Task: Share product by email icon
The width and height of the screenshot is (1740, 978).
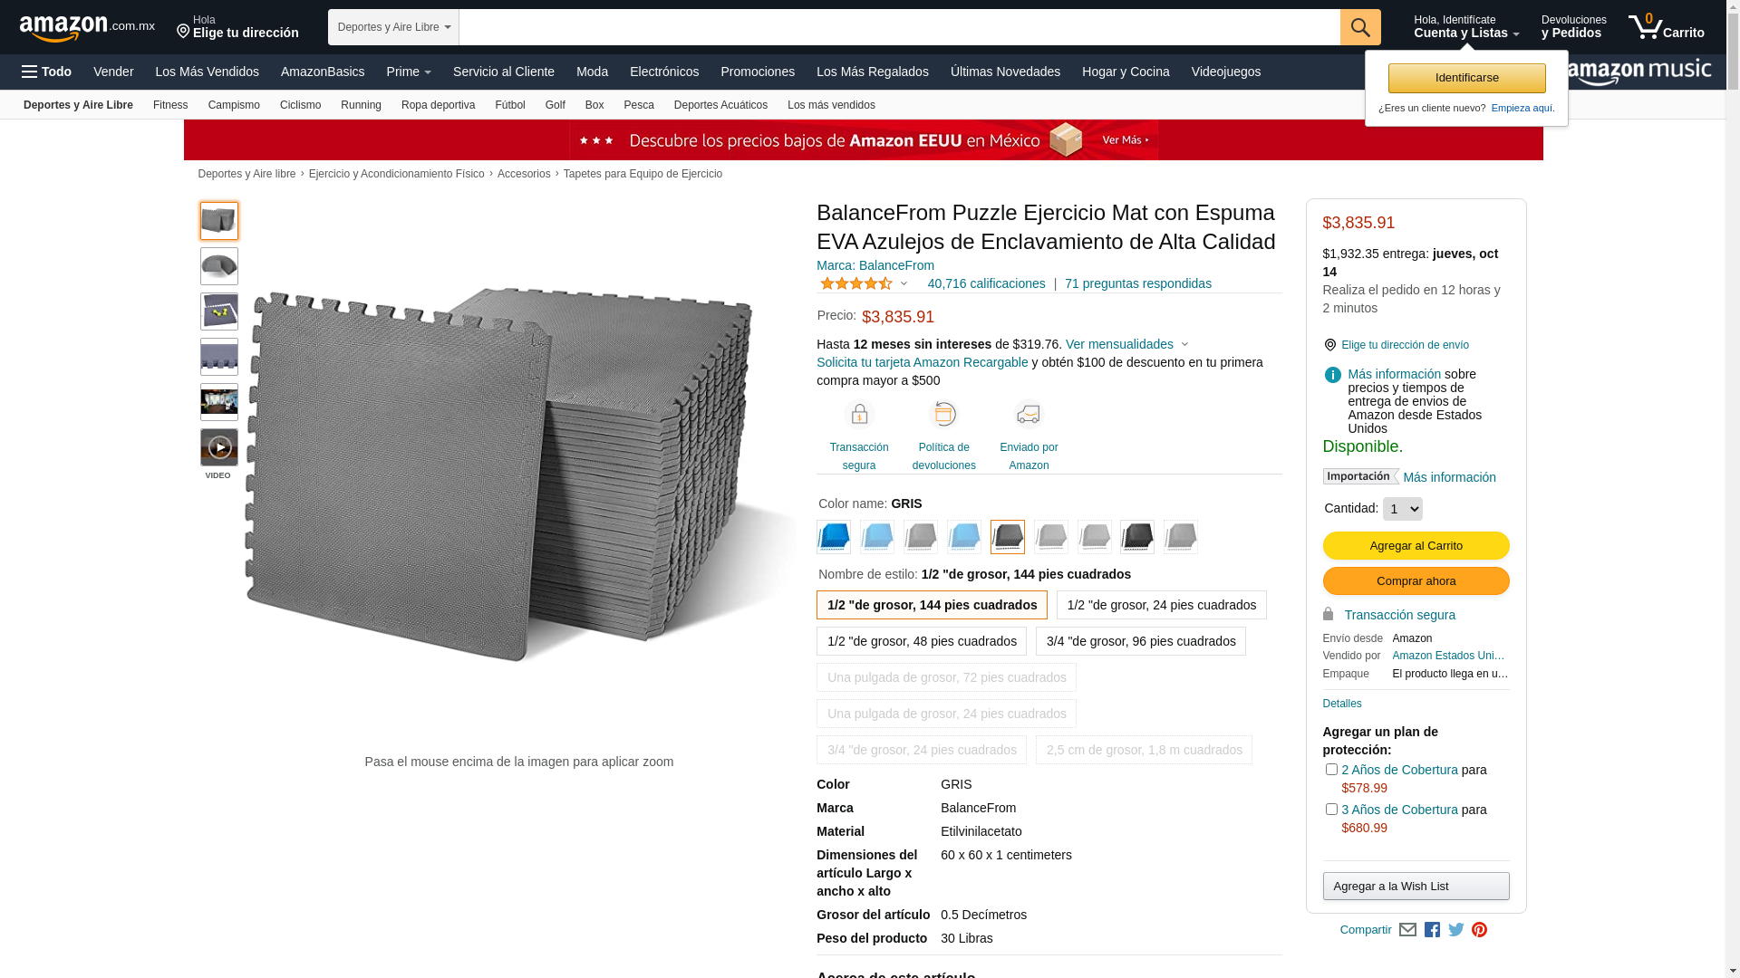Action: pos(1407,930)
